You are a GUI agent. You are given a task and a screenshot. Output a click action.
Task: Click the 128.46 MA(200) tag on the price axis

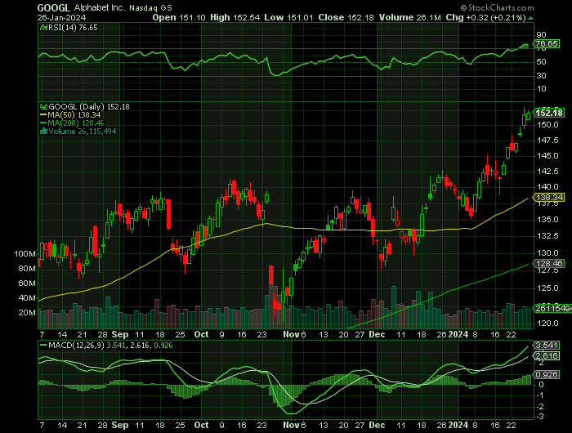(549, 263)
